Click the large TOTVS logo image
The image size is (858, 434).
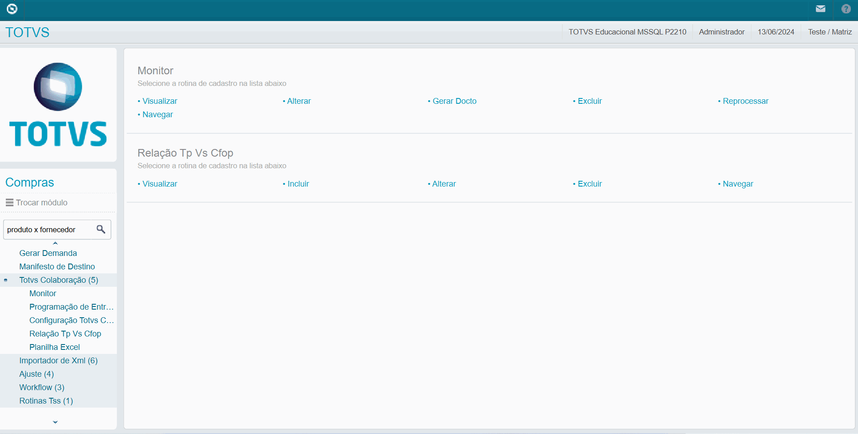pyautogui.click(x=58, y=105)
